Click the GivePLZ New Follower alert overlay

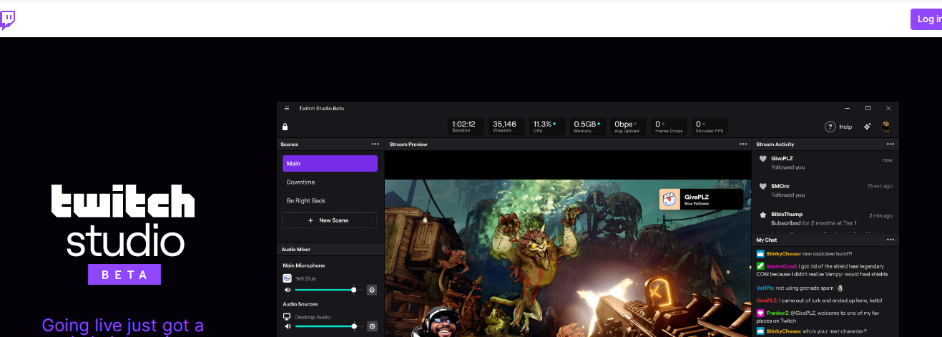pos(701,199)
